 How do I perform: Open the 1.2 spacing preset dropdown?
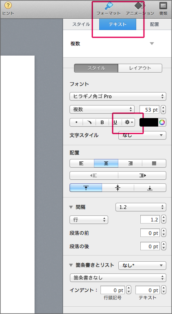(141, 207)
